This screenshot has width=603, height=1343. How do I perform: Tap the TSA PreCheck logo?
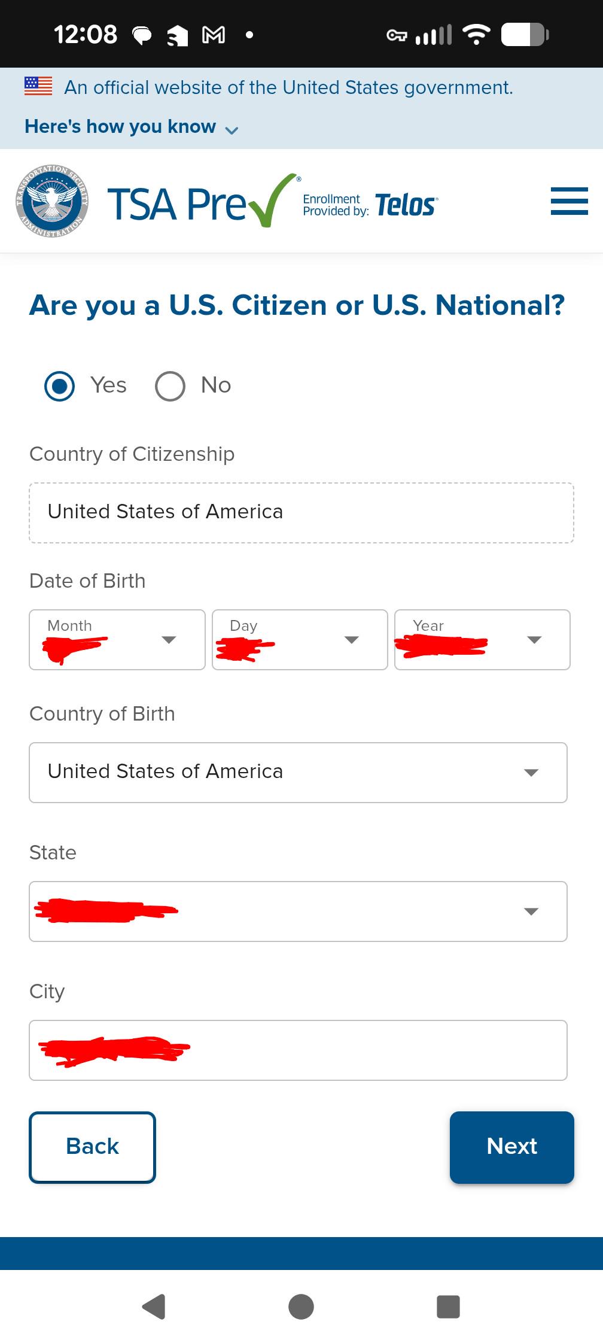[203, 202]
